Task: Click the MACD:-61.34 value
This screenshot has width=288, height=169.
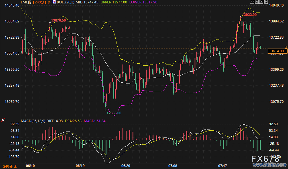Action: pos(95,121)
